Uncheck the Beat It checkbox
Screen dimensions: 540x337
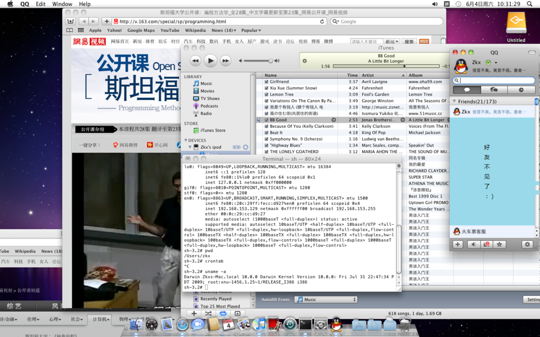(267, 133)
